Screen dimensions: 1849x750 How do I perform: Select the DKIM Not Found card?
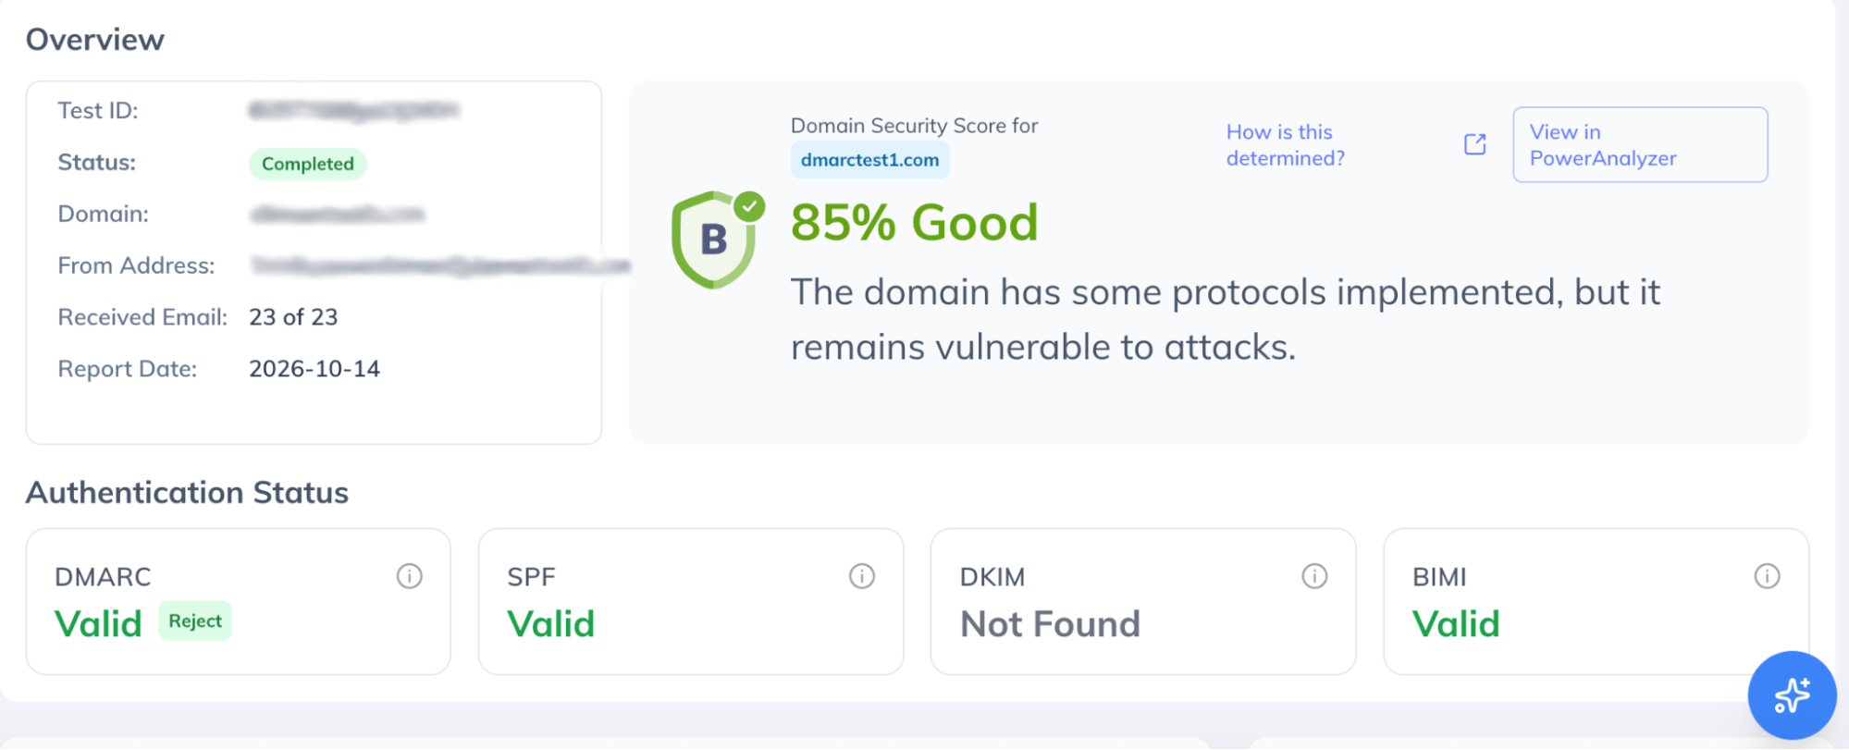1143,602
